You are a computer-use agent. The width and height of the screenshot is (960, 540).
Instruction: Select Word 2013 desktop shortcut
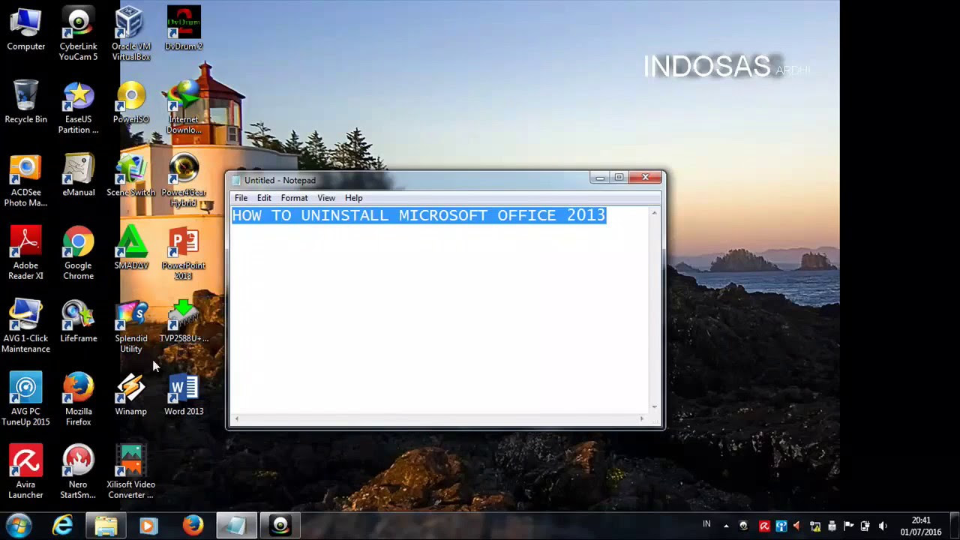pos(184,394)
